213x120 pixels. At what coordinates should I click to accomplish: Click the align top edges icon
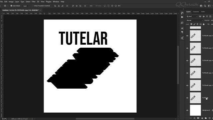tap(73, 6)
